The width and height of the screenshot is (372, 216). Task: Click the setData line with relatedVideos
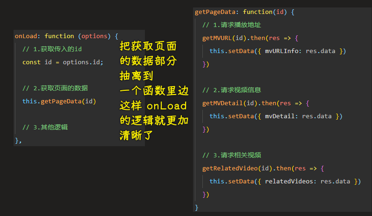285,182
